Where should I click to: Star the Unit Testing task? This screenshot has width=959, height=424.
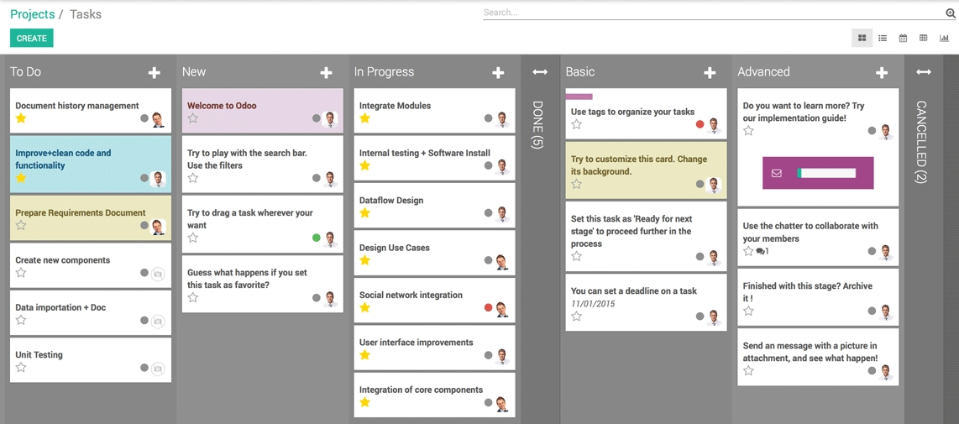(21, 367)
